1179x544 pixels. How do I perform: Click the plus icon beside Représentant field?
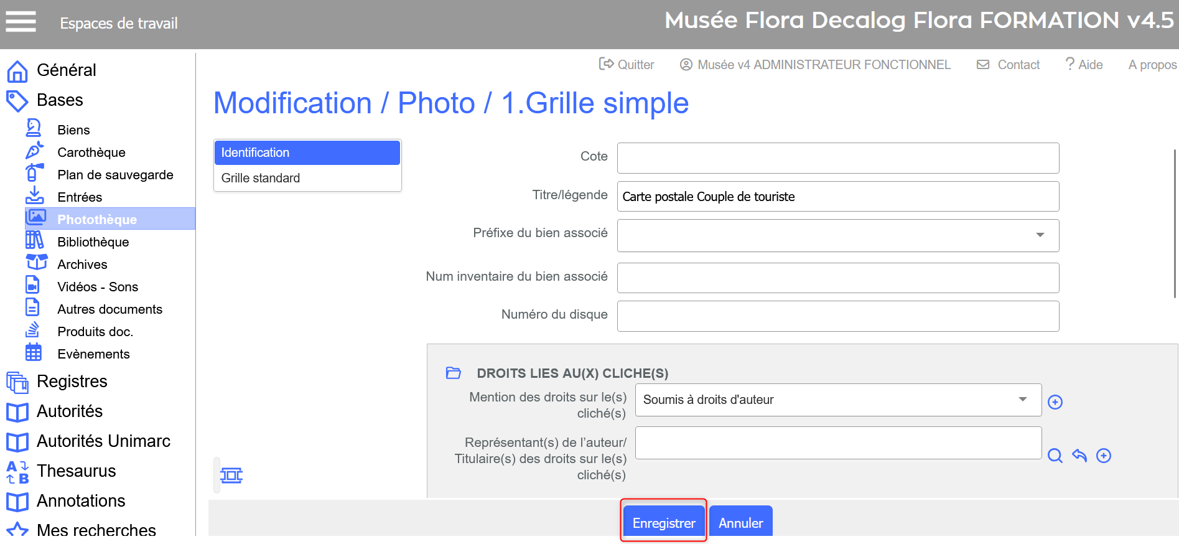1103,456
